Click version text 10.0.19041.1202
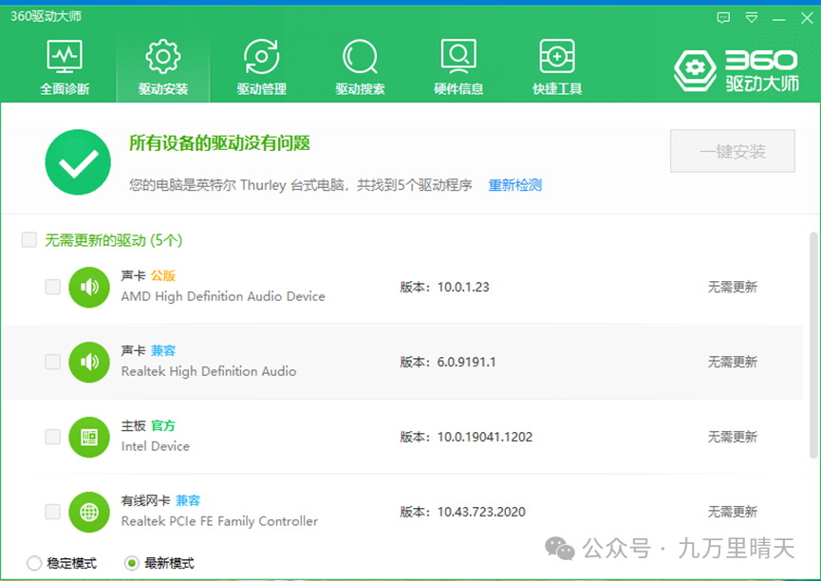The image size is (821, 581). click(485, 437)
